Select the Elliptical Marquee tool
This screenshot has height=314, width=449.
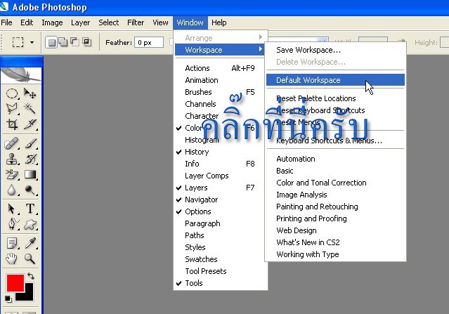[12, 93]
